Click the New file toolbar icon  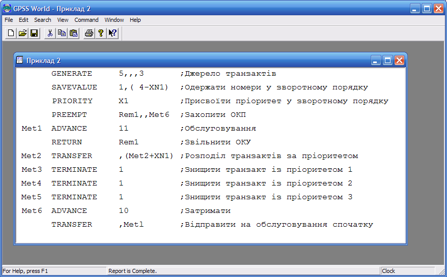[x=11, y=34]
